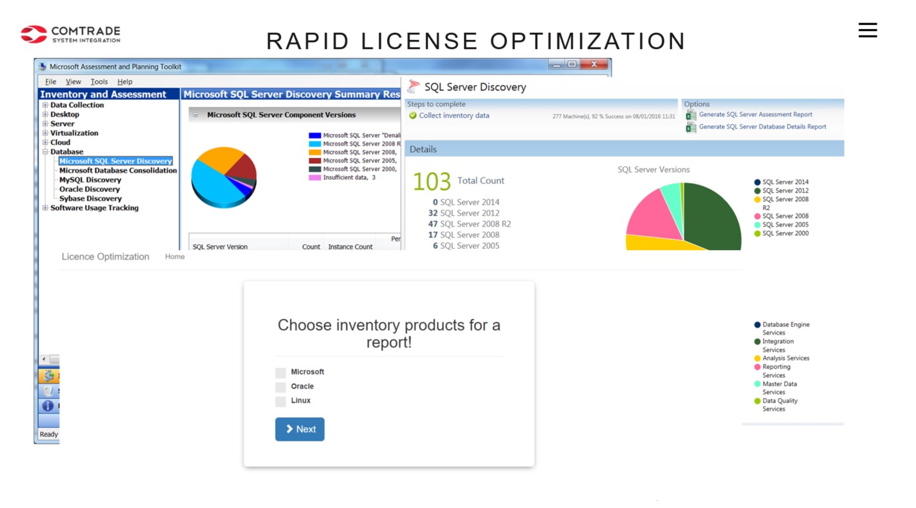Click the "47 SQL Server 2008 R2" count row
The image size is (916, 508).
469,224
